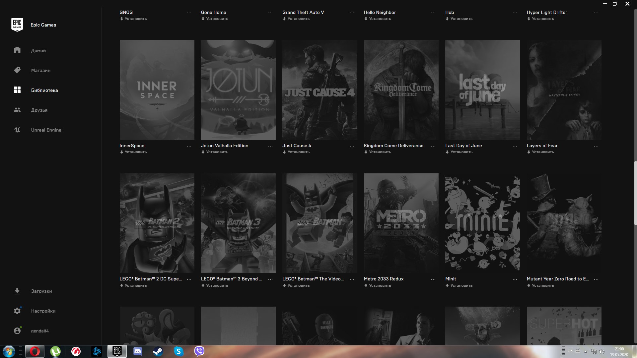Open LEGO Batman 2 cover thumbnail
Image resolution: width=637 pixels, height=358 pixels.
[x=157, y=223]
